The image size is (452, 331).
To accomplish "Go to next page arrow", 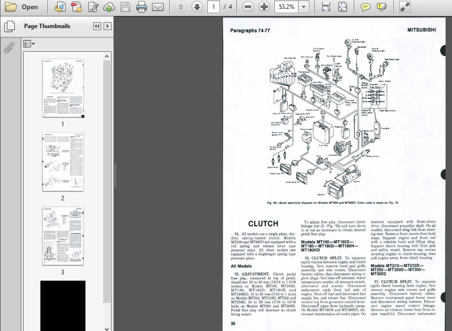I will coord(197,6).
